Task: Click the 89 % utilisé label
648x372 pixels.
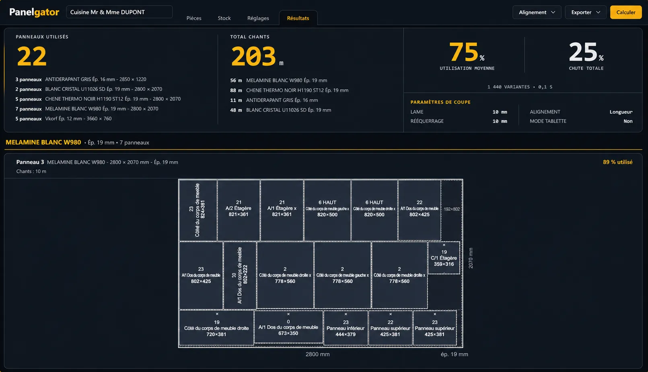Action: tap(617, 162)
